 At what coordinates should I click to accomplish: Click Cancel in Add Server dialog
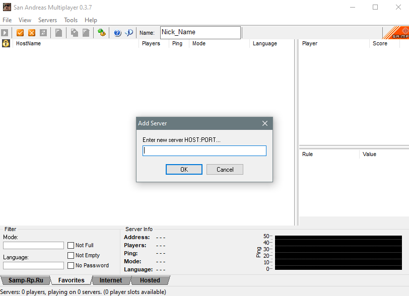[x=225, y=170]
